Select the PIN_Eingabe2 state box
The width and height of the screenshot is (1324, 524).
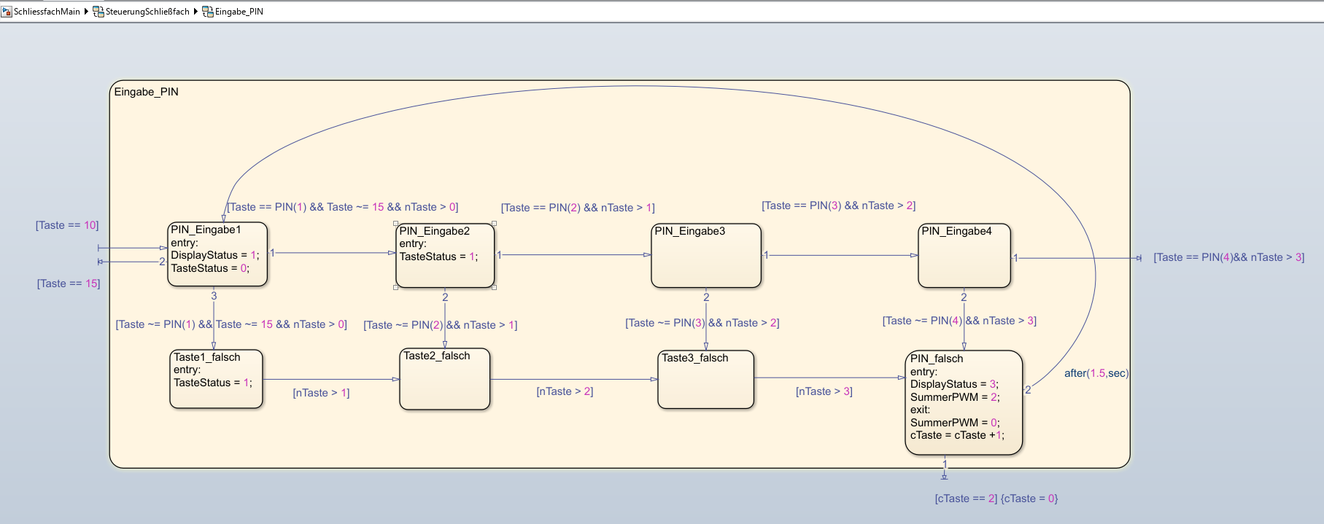(445, 274)
